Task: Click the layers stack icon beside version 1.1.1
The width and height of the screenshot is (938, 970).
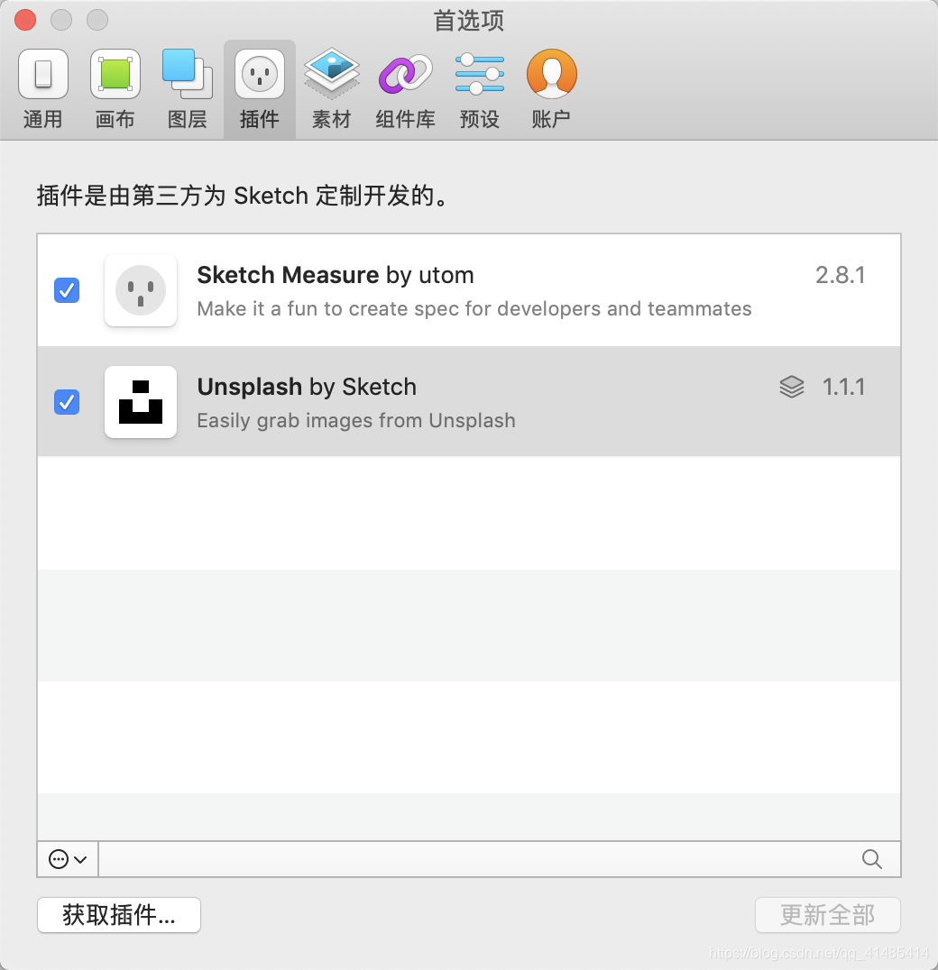Action: click(791, 388)
